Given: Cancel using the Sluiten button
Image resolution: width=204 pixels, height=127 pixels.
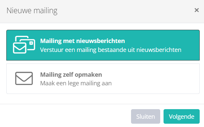Looking at the screenshot, I should (146, 116).
